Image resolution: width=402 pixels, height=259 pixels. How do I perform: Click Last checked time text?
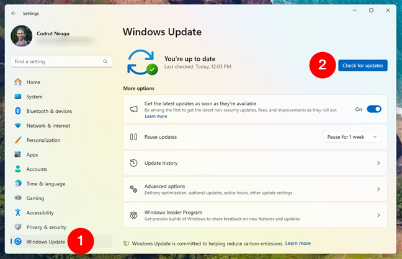point(198,66)
